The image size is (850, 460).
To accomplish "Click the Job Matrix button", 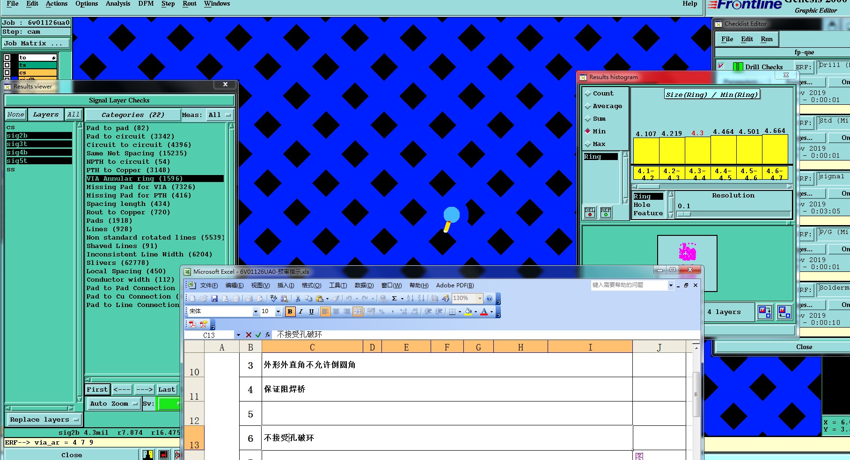I will (x=36, y=44).
